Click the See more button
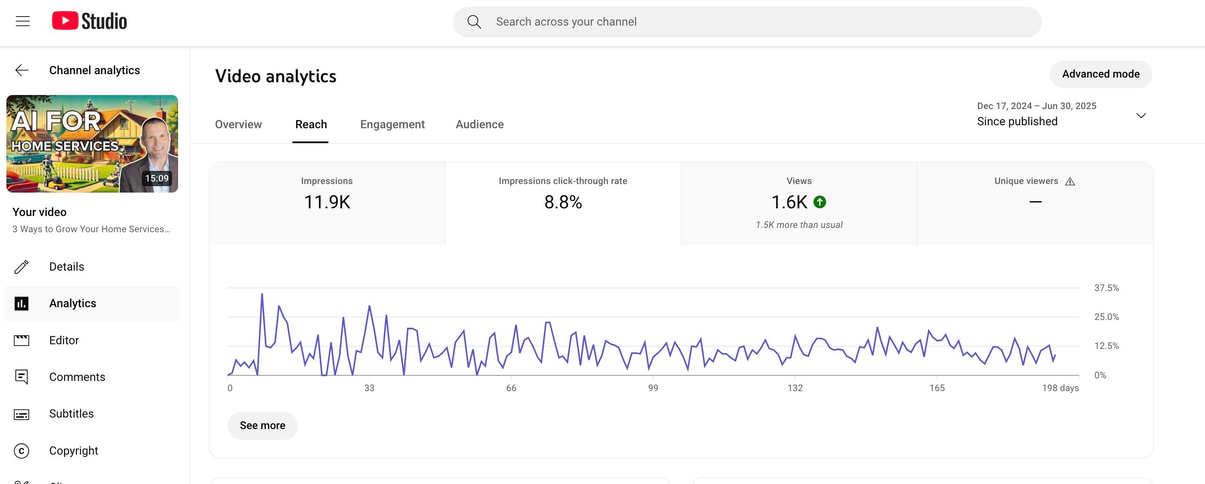This screenshot has height=484, width=1205. (262, 426)
